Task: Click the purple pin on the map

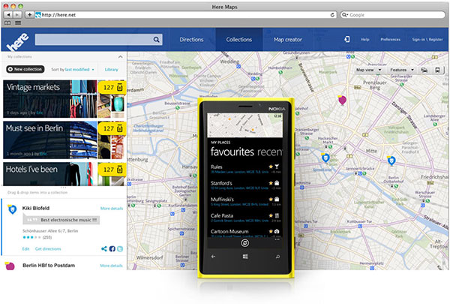Action: 342,100
